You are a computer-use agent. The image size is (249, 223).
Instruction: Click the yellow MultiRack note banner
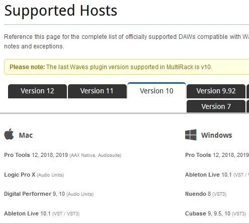(126, 67)
